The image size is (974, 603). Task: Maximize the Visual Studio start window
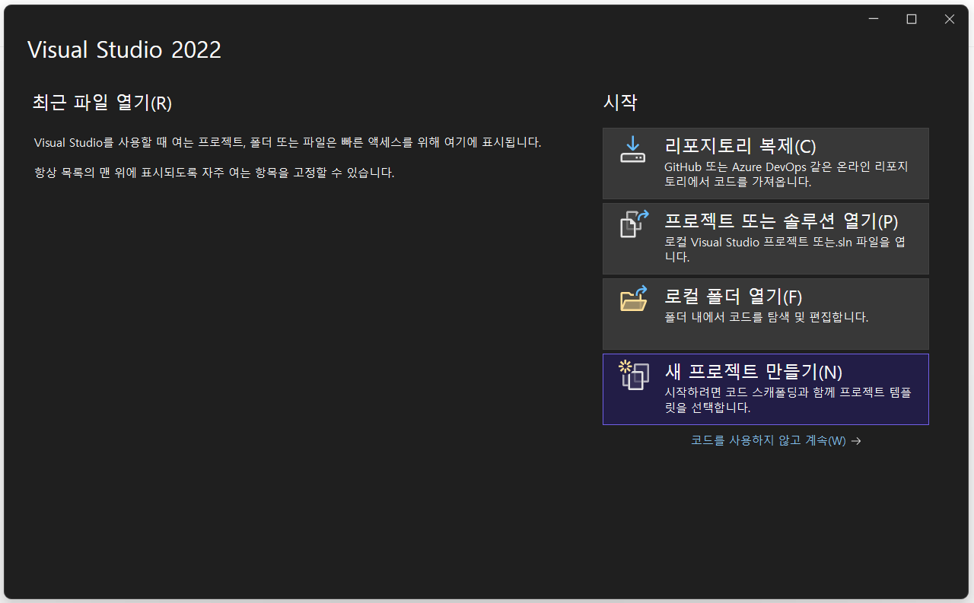pyautogui.click(x=912, y=20)
